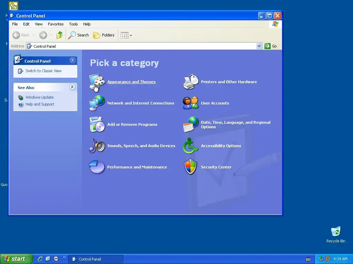Viewport: 353px width, 264px height.
Task: Click the system clock showing 4:34 AM
Action: 340,259
